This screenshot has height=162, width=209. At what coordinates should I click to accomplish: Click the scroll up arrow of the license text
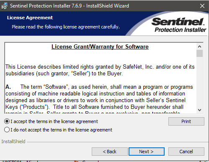pos(200,46)
